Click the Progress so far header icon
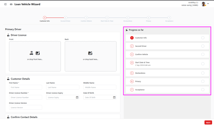 [126, 30]
